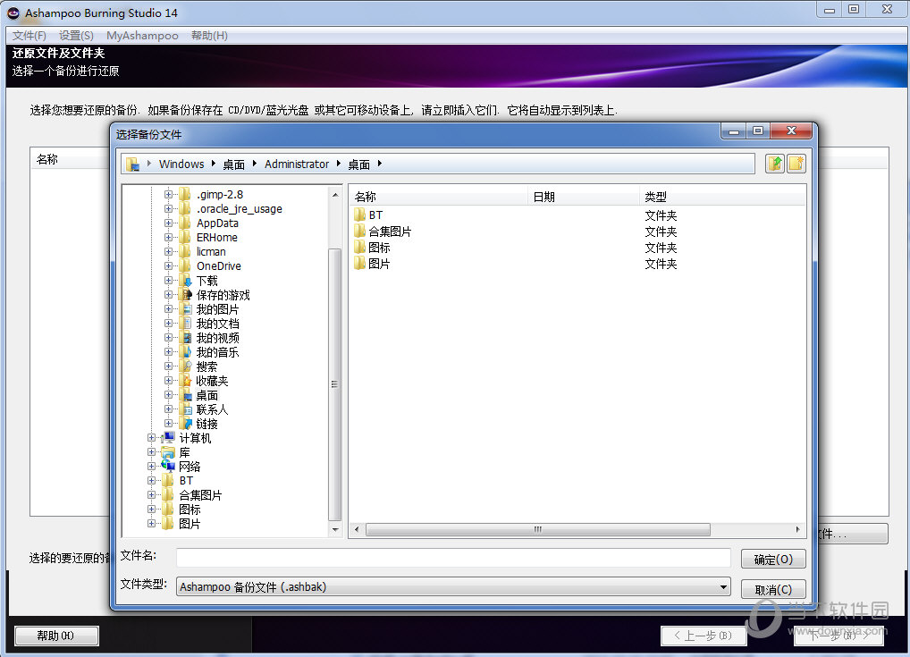The image size is (910, 657).
Task: Click the 日期 column header
Action: pos(584,197)
